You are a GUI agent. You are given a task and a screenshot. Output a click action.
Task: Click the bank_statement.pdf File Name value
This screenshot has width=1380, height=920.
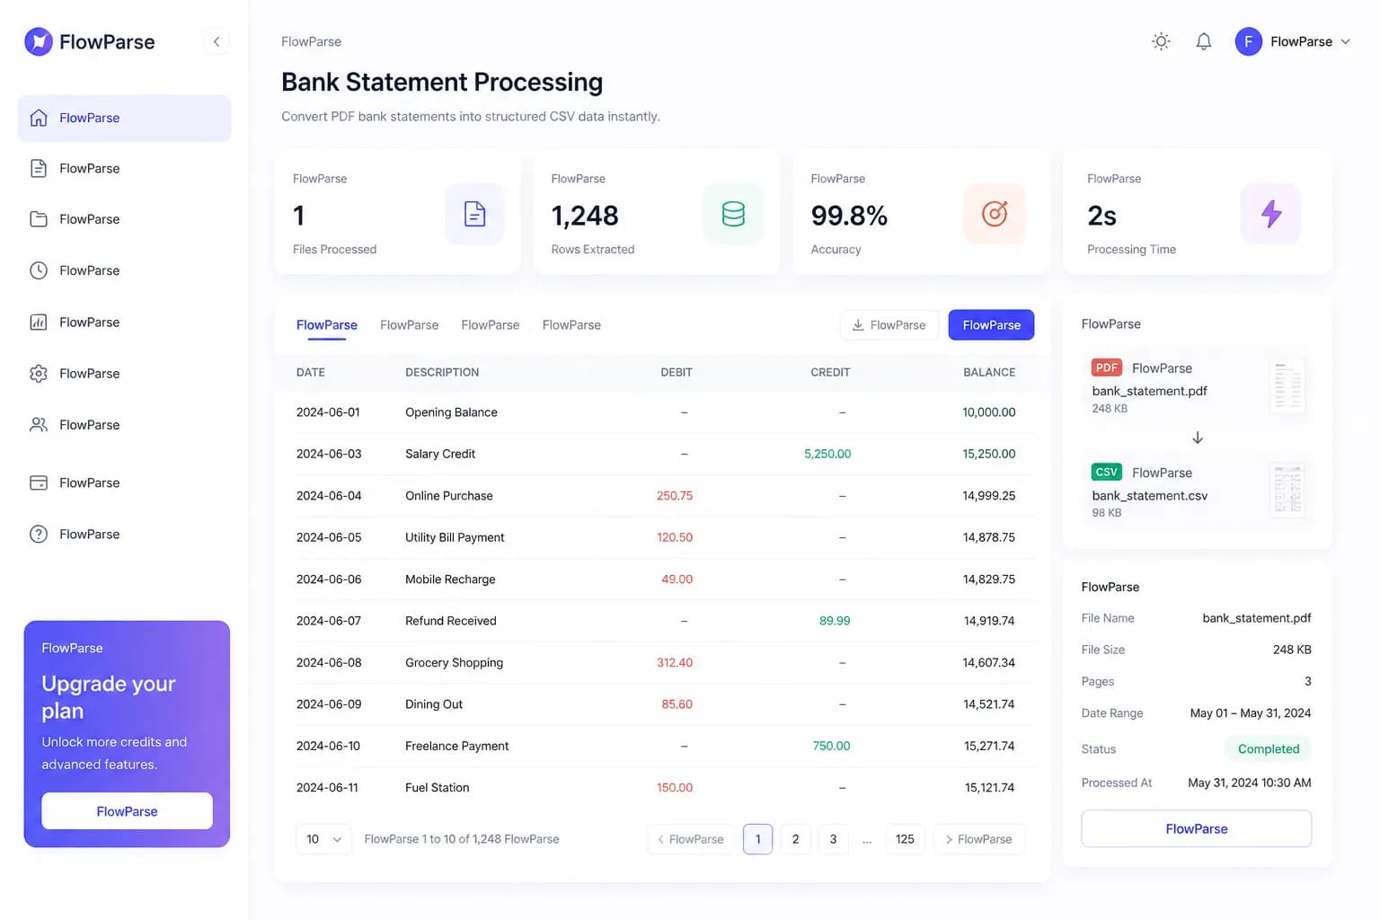[1256, 618]
